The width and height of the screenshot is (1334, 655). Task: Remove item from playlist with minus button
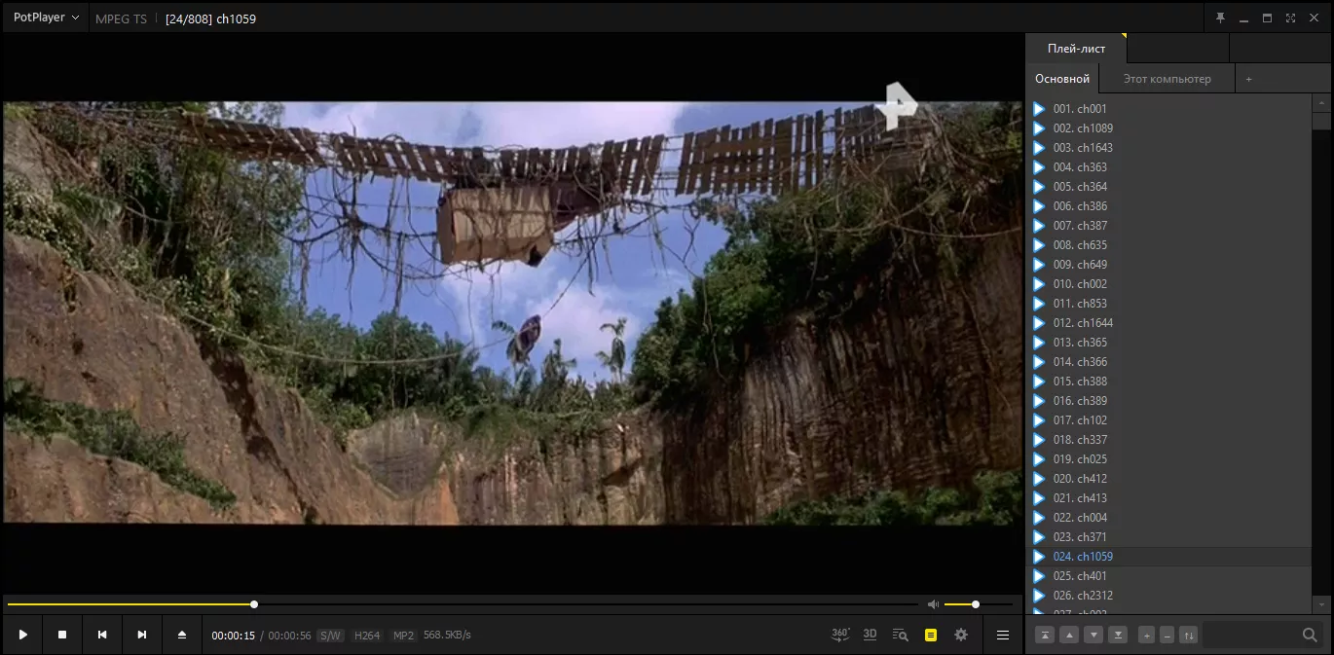(1167, 635)
